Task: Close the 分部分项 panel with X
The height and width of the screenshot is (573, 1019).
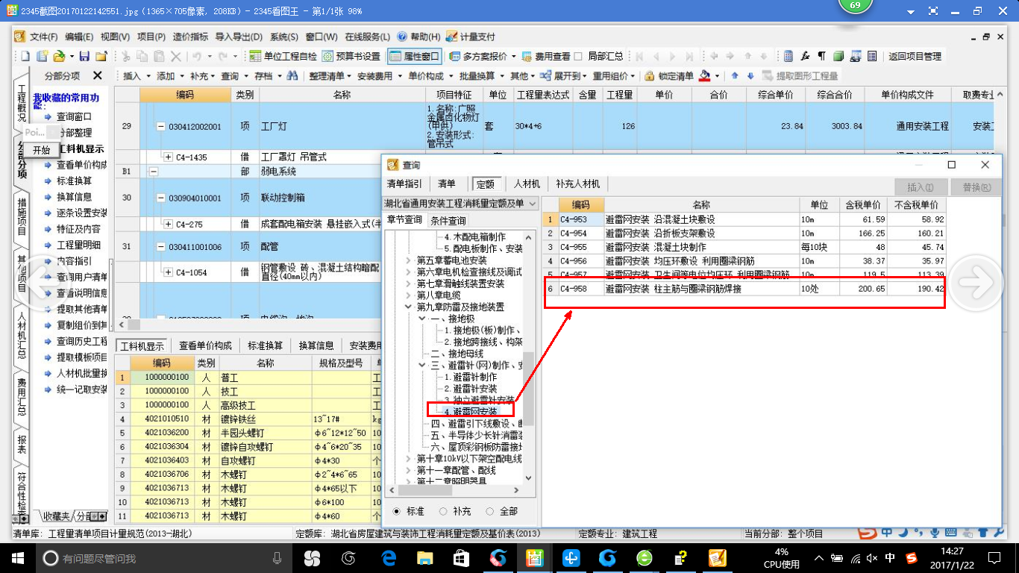Action: click(97, 75)
